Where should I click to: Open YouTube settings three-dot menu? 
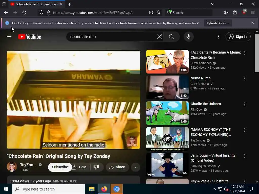pyautogui.click(x=219, y=37)
